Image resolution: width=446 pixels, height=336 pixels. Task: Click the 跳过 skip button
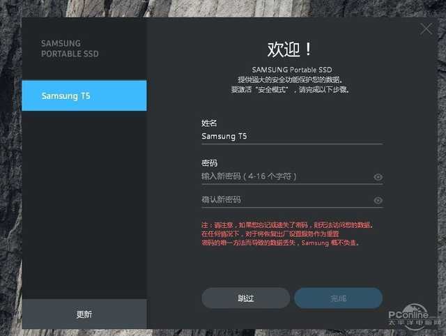(246, 298)
